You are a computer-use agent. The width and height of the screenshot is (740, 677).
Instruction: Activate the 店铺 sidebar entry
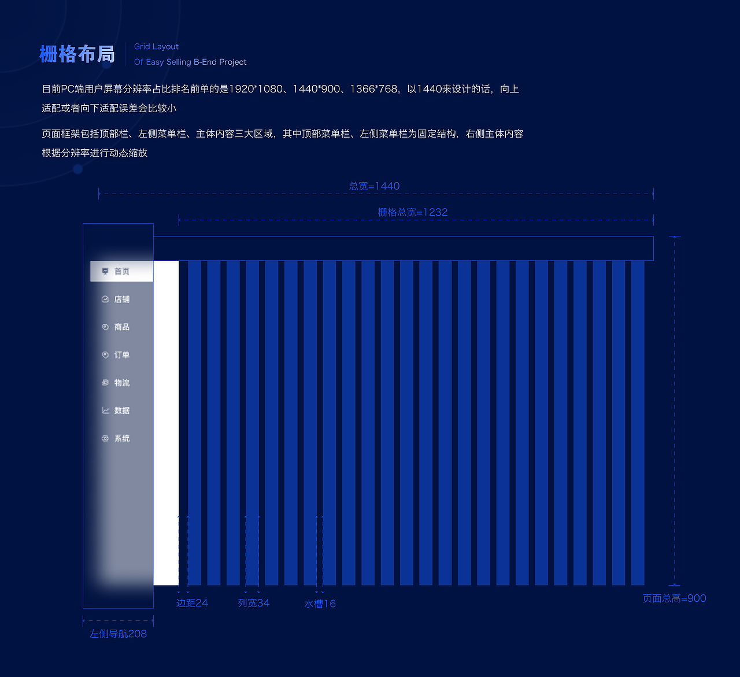121,299
